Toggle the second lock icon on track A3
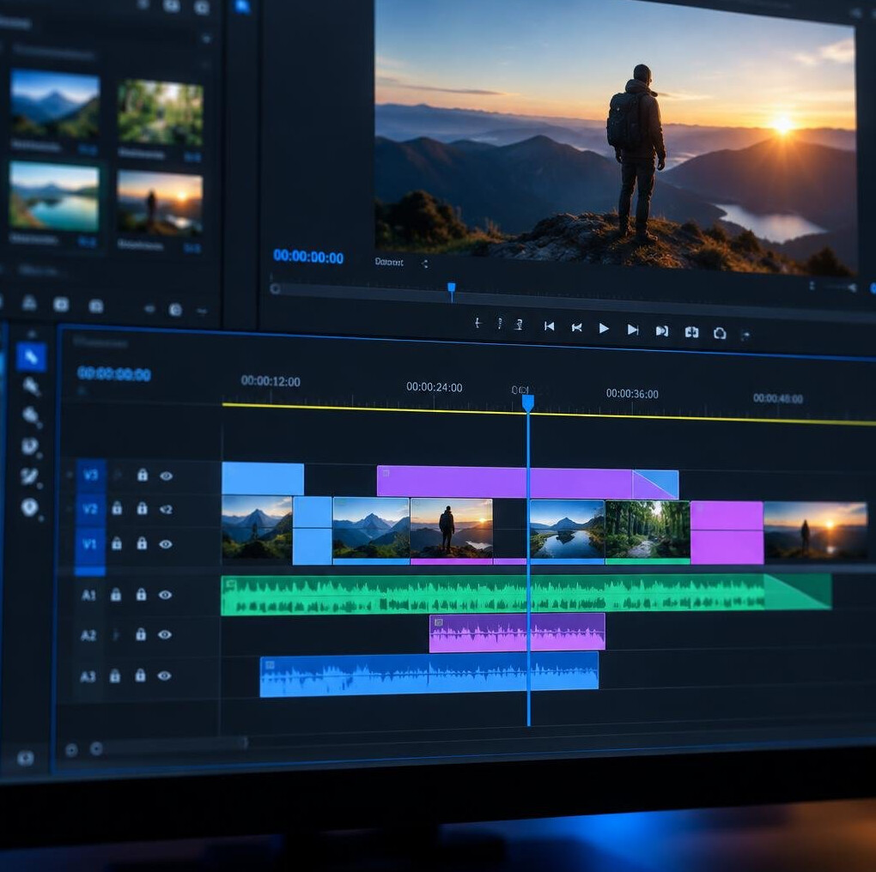Viewport: 876px width, 872px height. (140, 675)
